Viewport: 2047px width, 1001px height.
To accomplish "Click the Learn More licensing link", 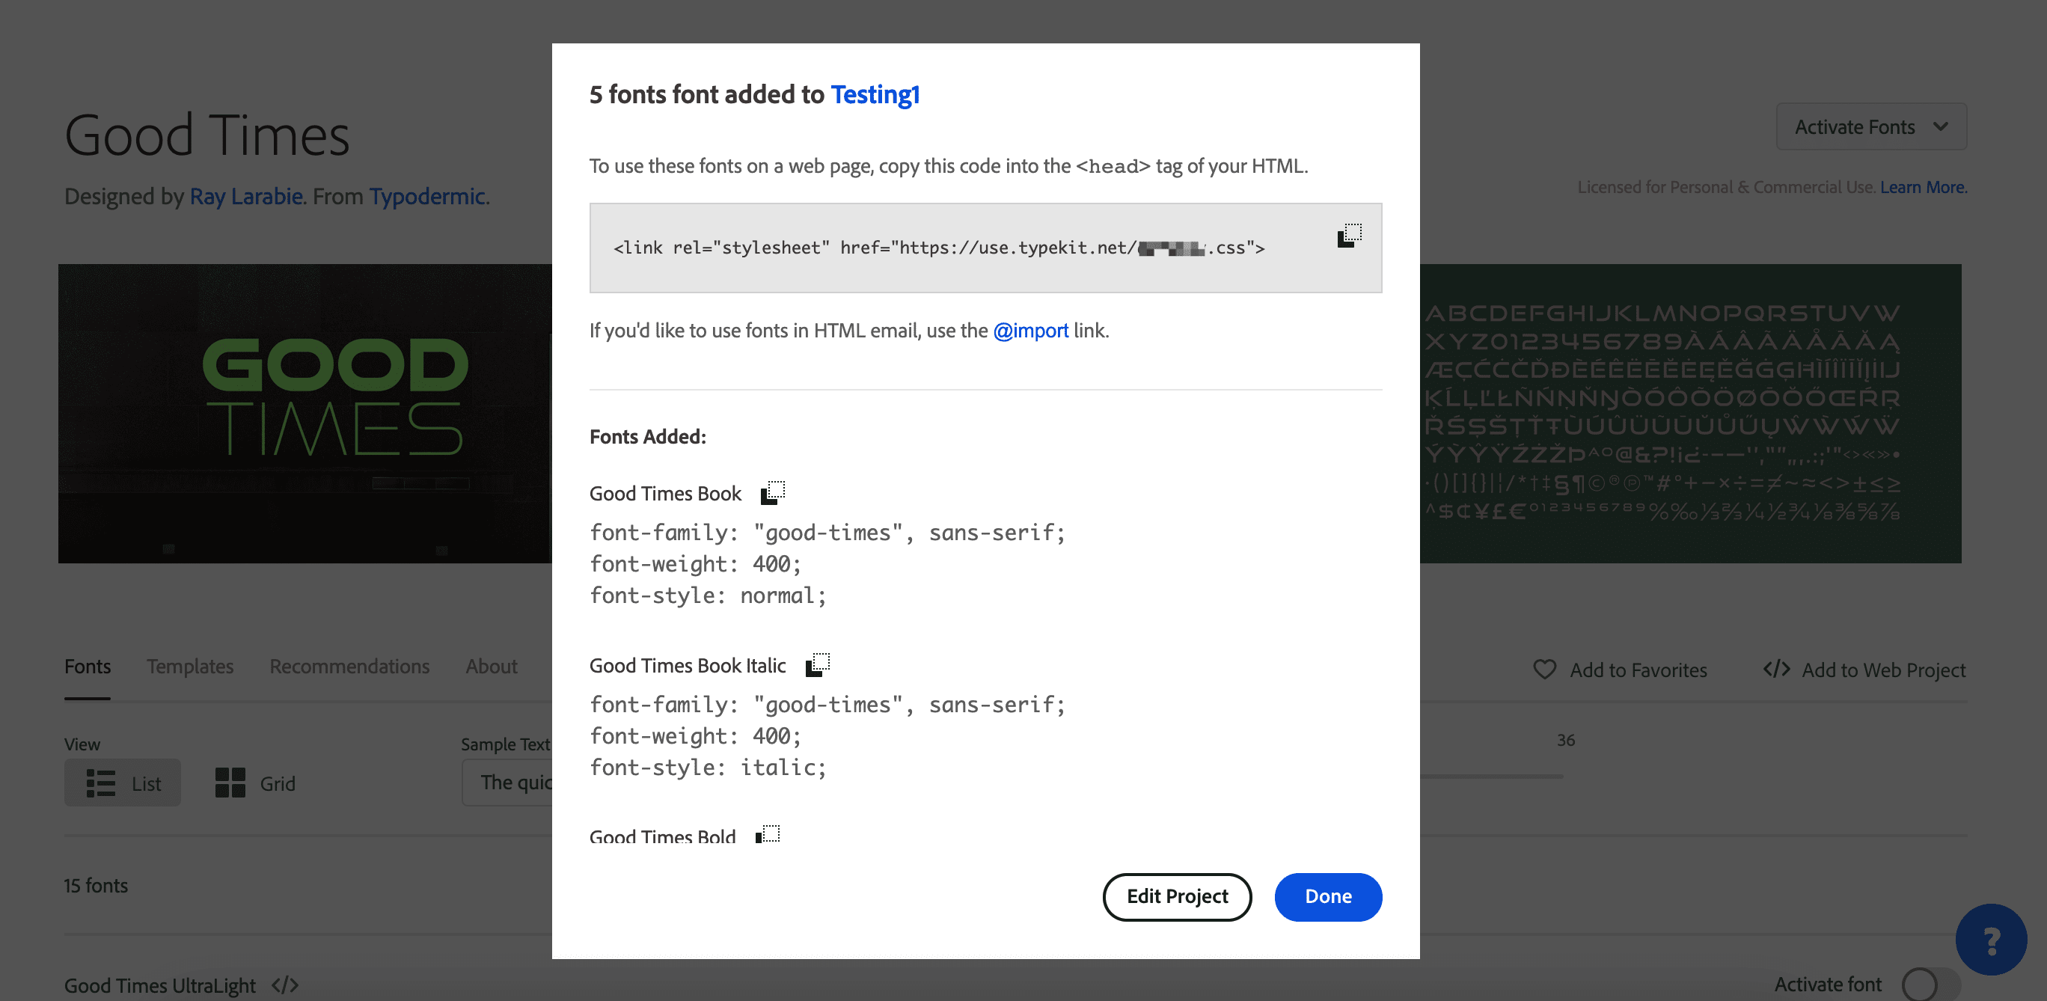I will [x=1923, y=187].
